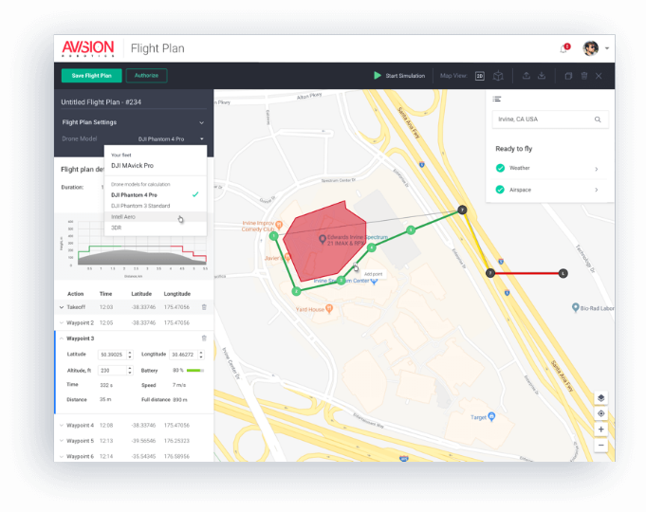Click the AVISION Robotics logo
This screenshot has width=646, height=512.
pos(88,48)
